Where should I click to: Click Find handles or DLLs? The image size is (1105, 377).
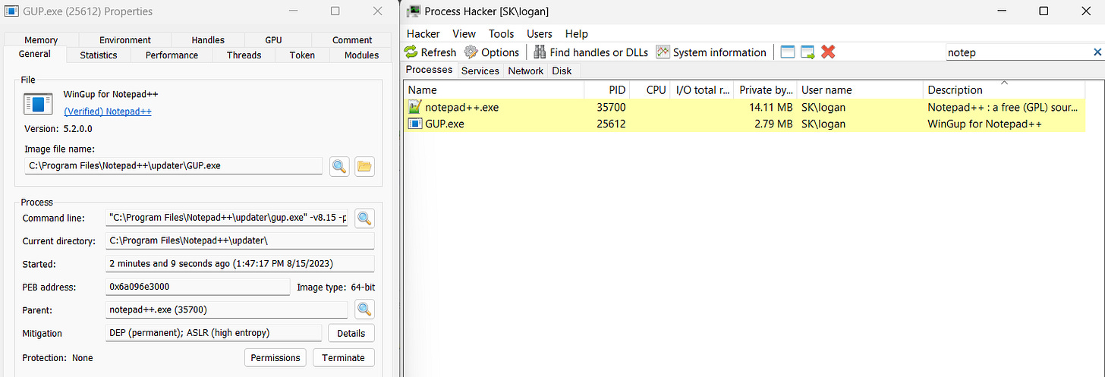tap(591, 52)
